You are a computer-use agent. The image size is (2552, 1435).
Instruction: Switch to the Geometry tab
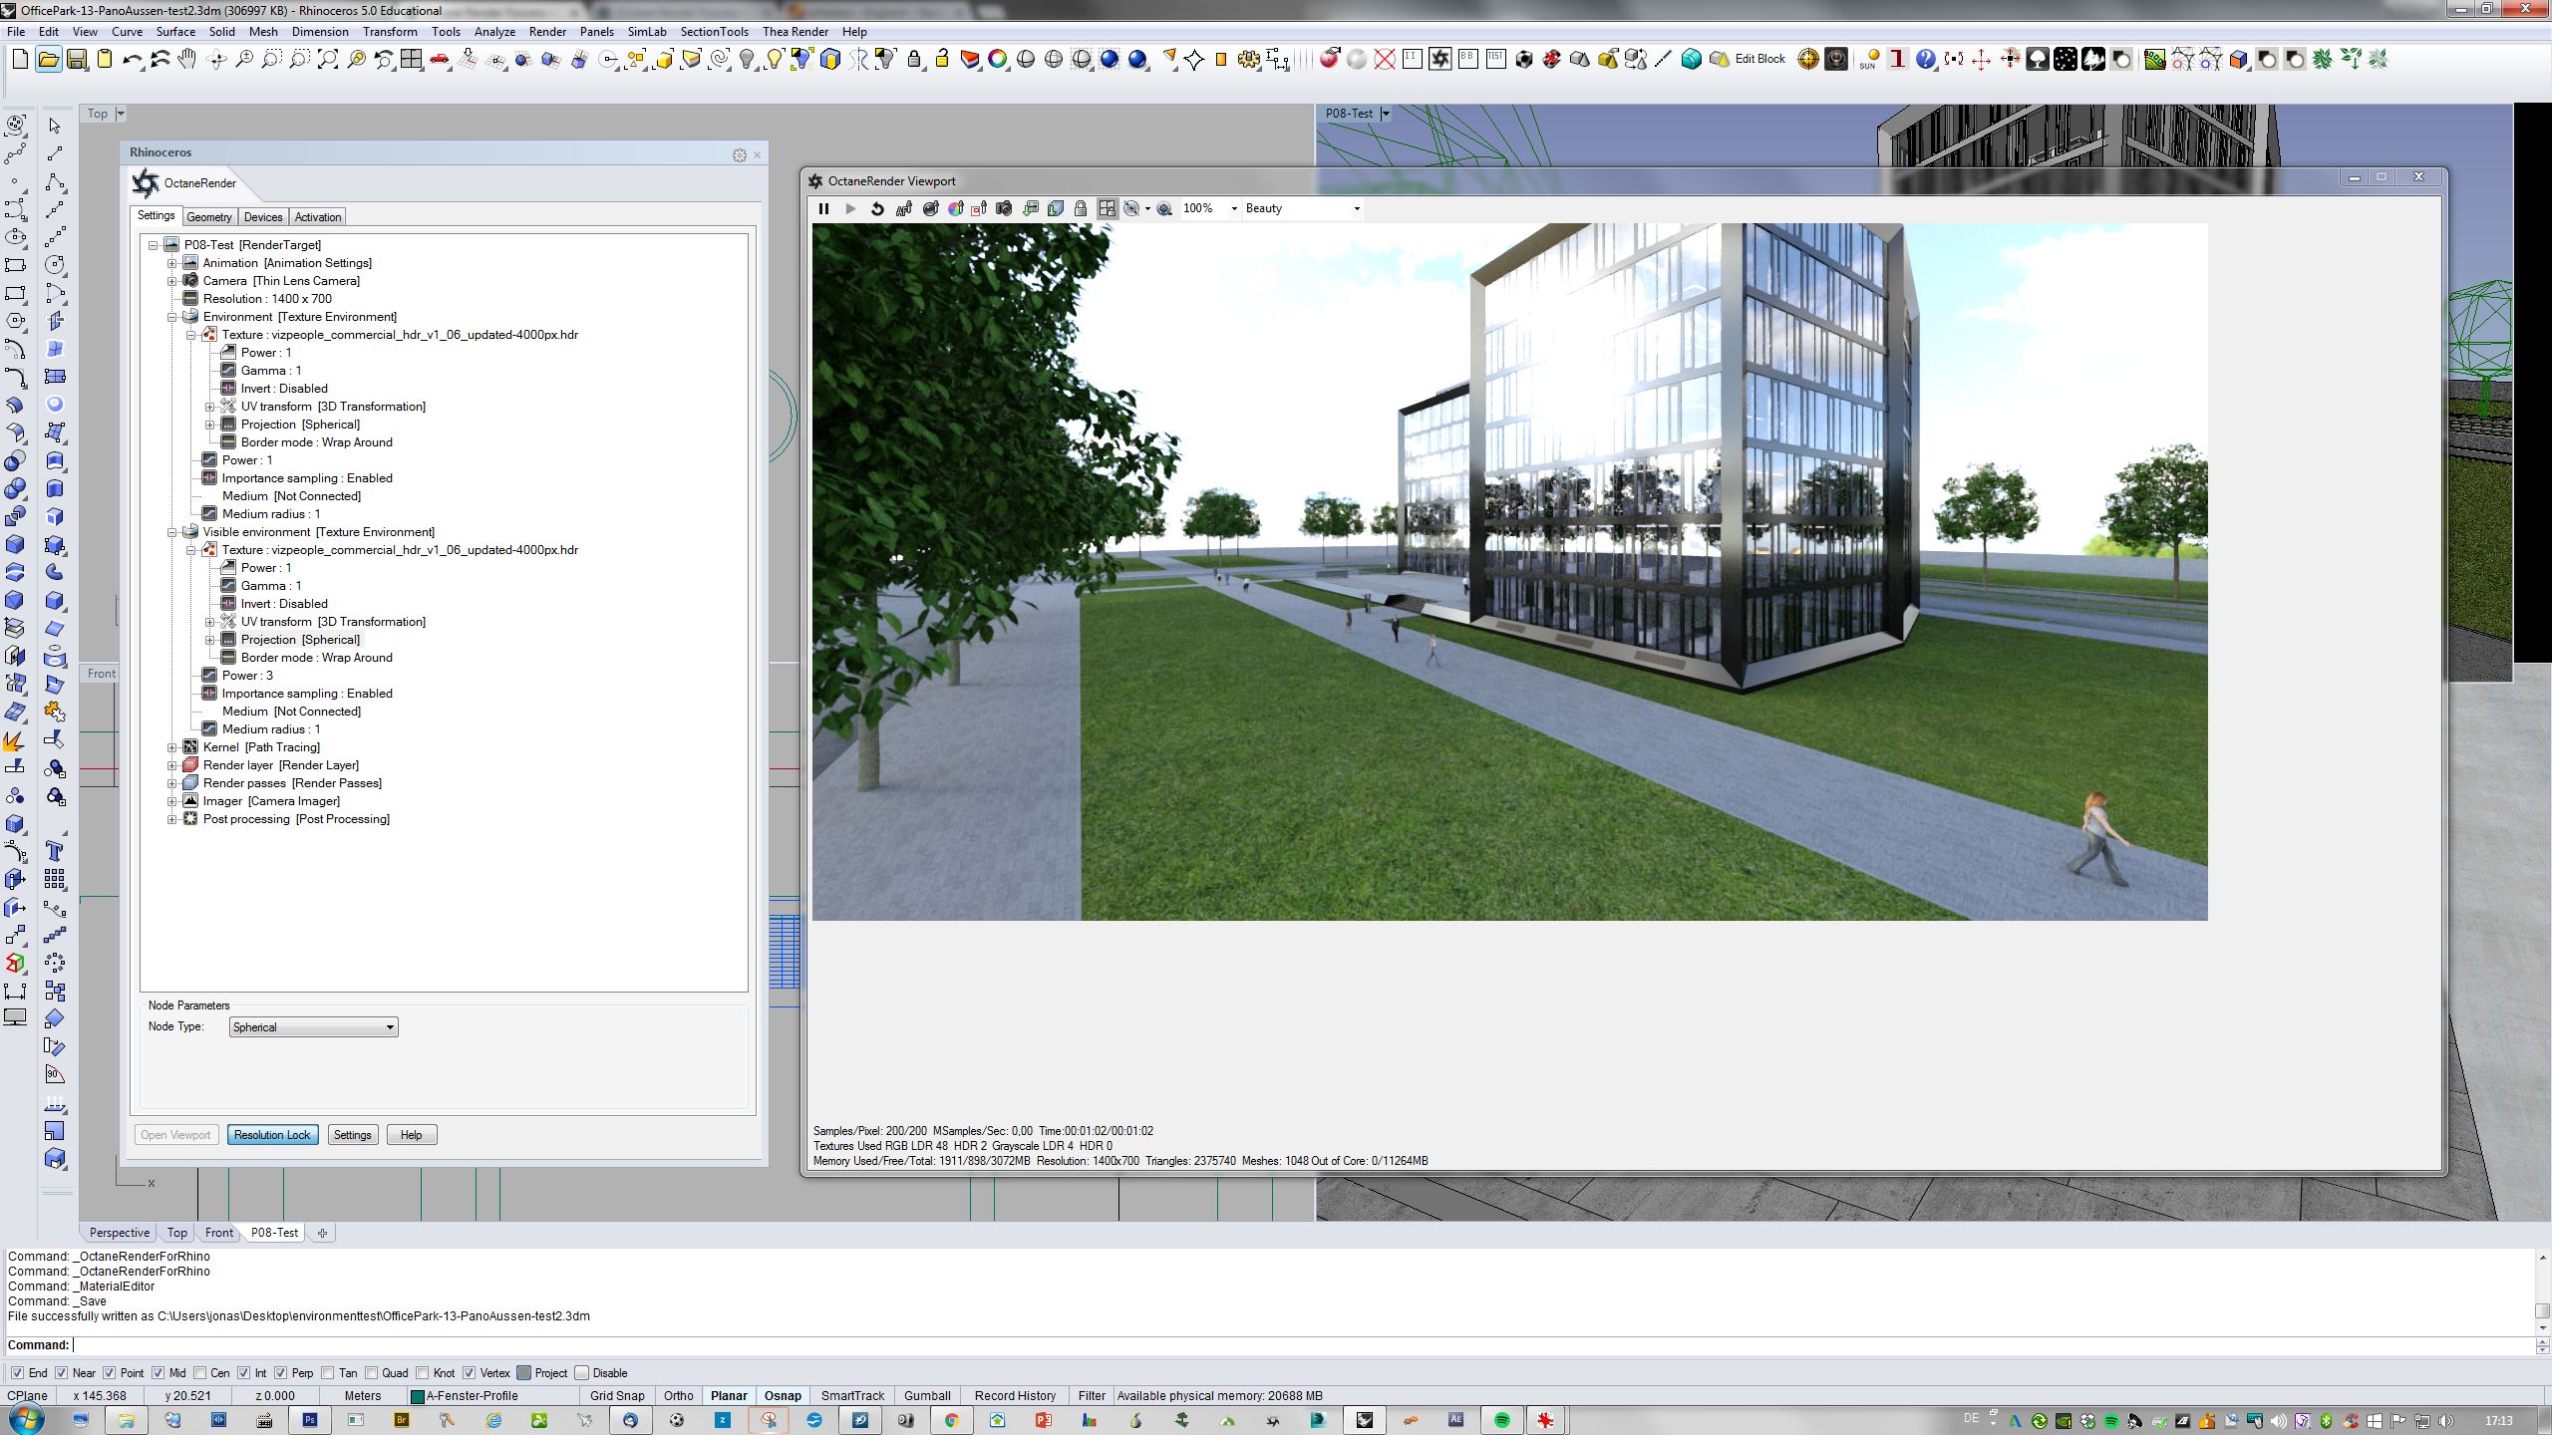208,216
